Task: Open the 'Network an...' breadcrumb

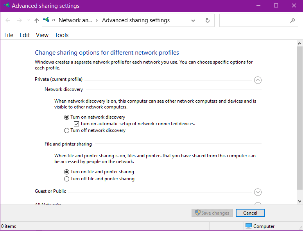Action: coord(75,20)
